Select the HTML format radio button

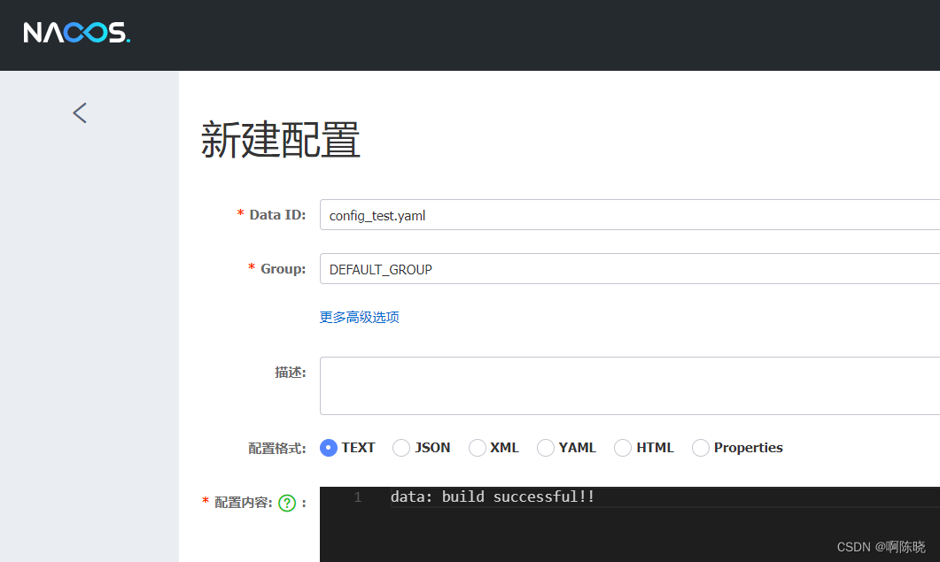623,448
